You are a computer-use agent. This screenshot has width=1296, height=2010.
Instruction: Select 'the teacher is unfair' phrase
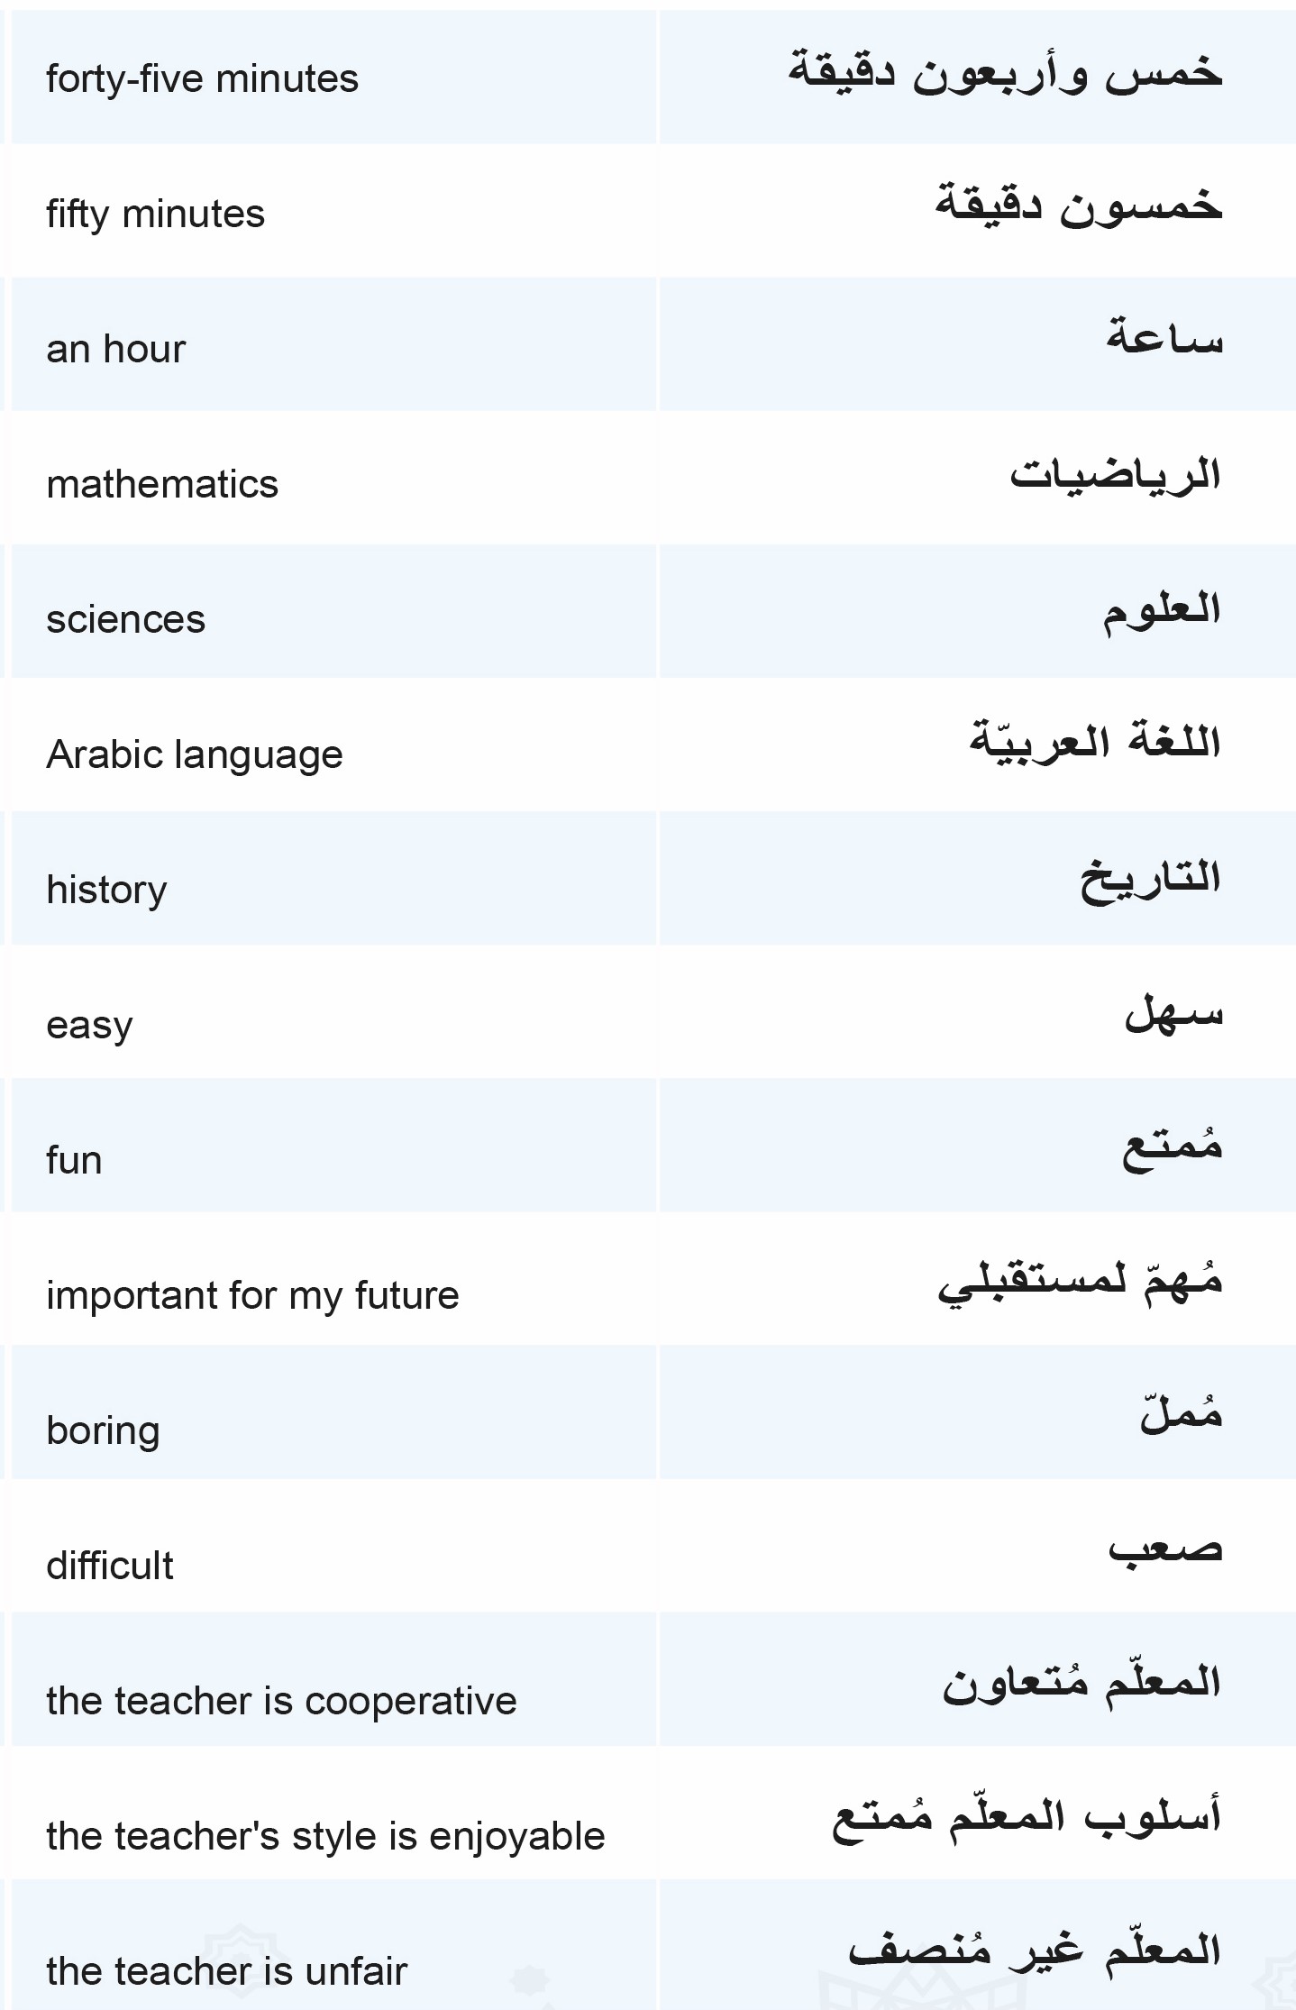(226, 1971)
